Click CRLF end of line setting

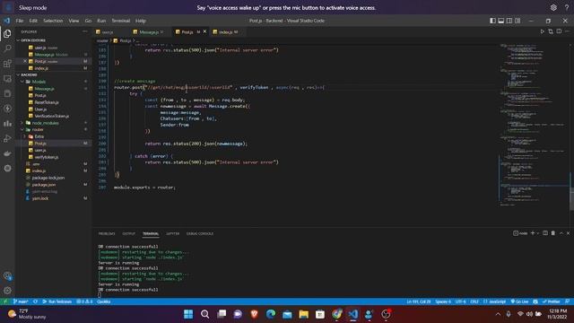(474, 301)
